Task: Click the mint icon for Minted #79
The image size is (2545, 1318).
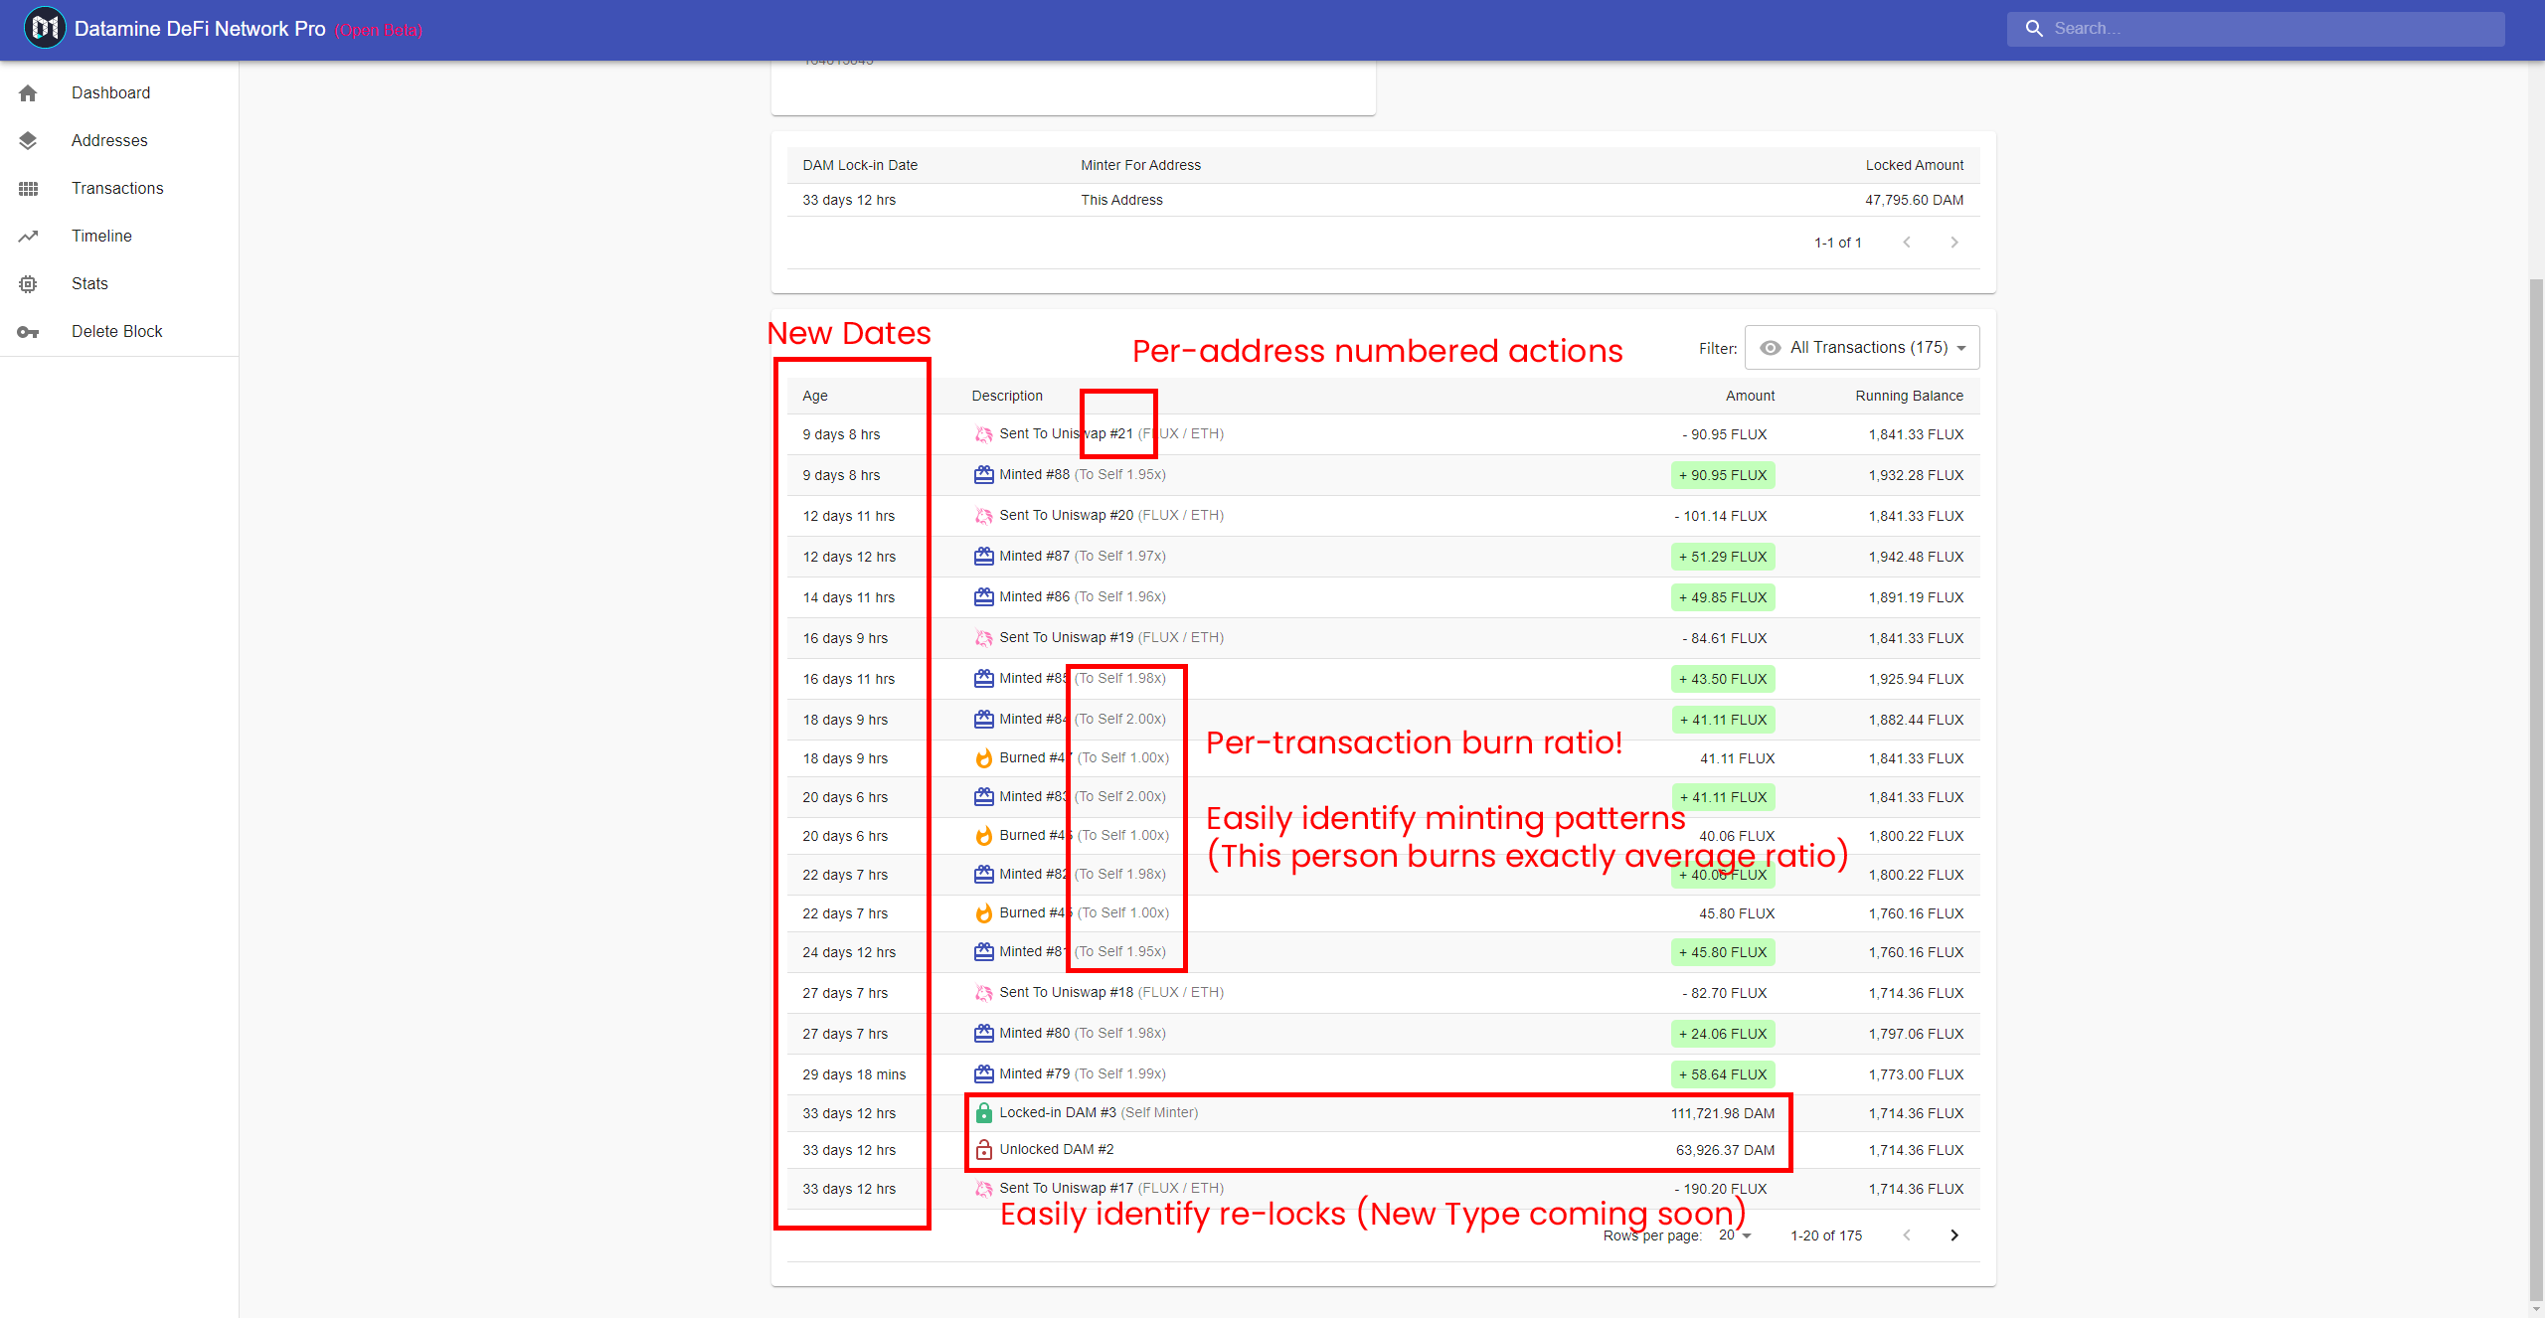Action: click(983, 1074)
